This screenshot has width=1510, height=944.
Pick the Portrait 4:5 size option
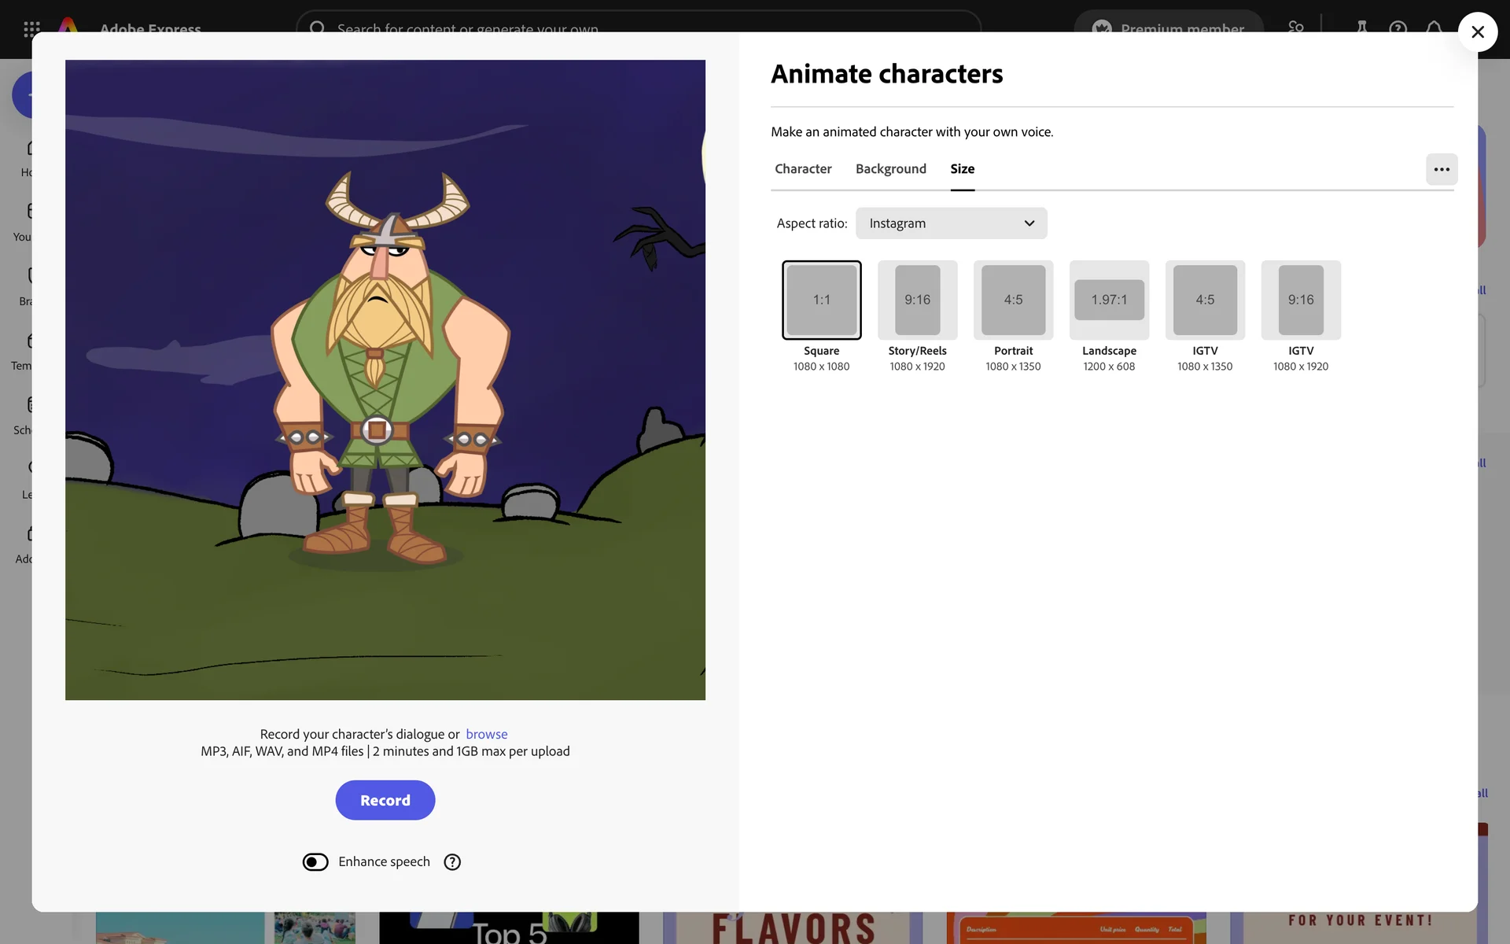point(1013,301)
